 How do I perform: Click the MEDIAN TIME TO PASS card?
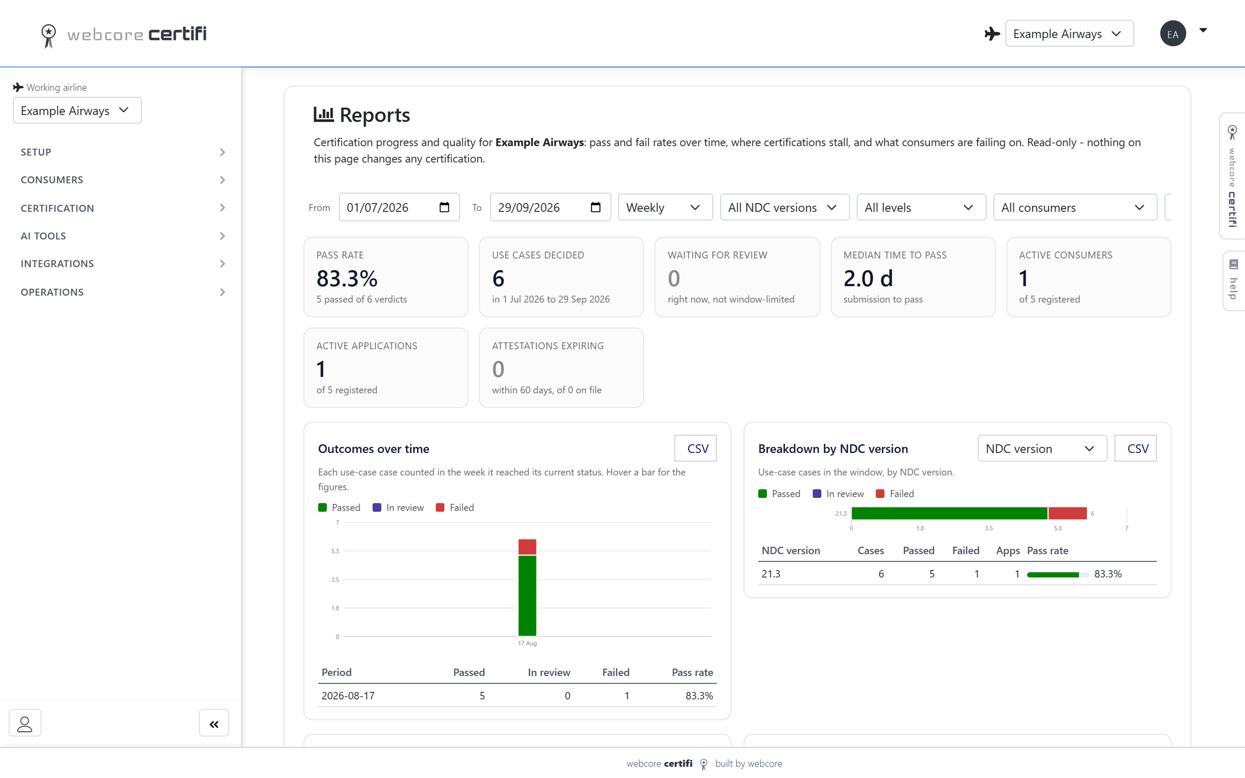(x=913, y=277)
